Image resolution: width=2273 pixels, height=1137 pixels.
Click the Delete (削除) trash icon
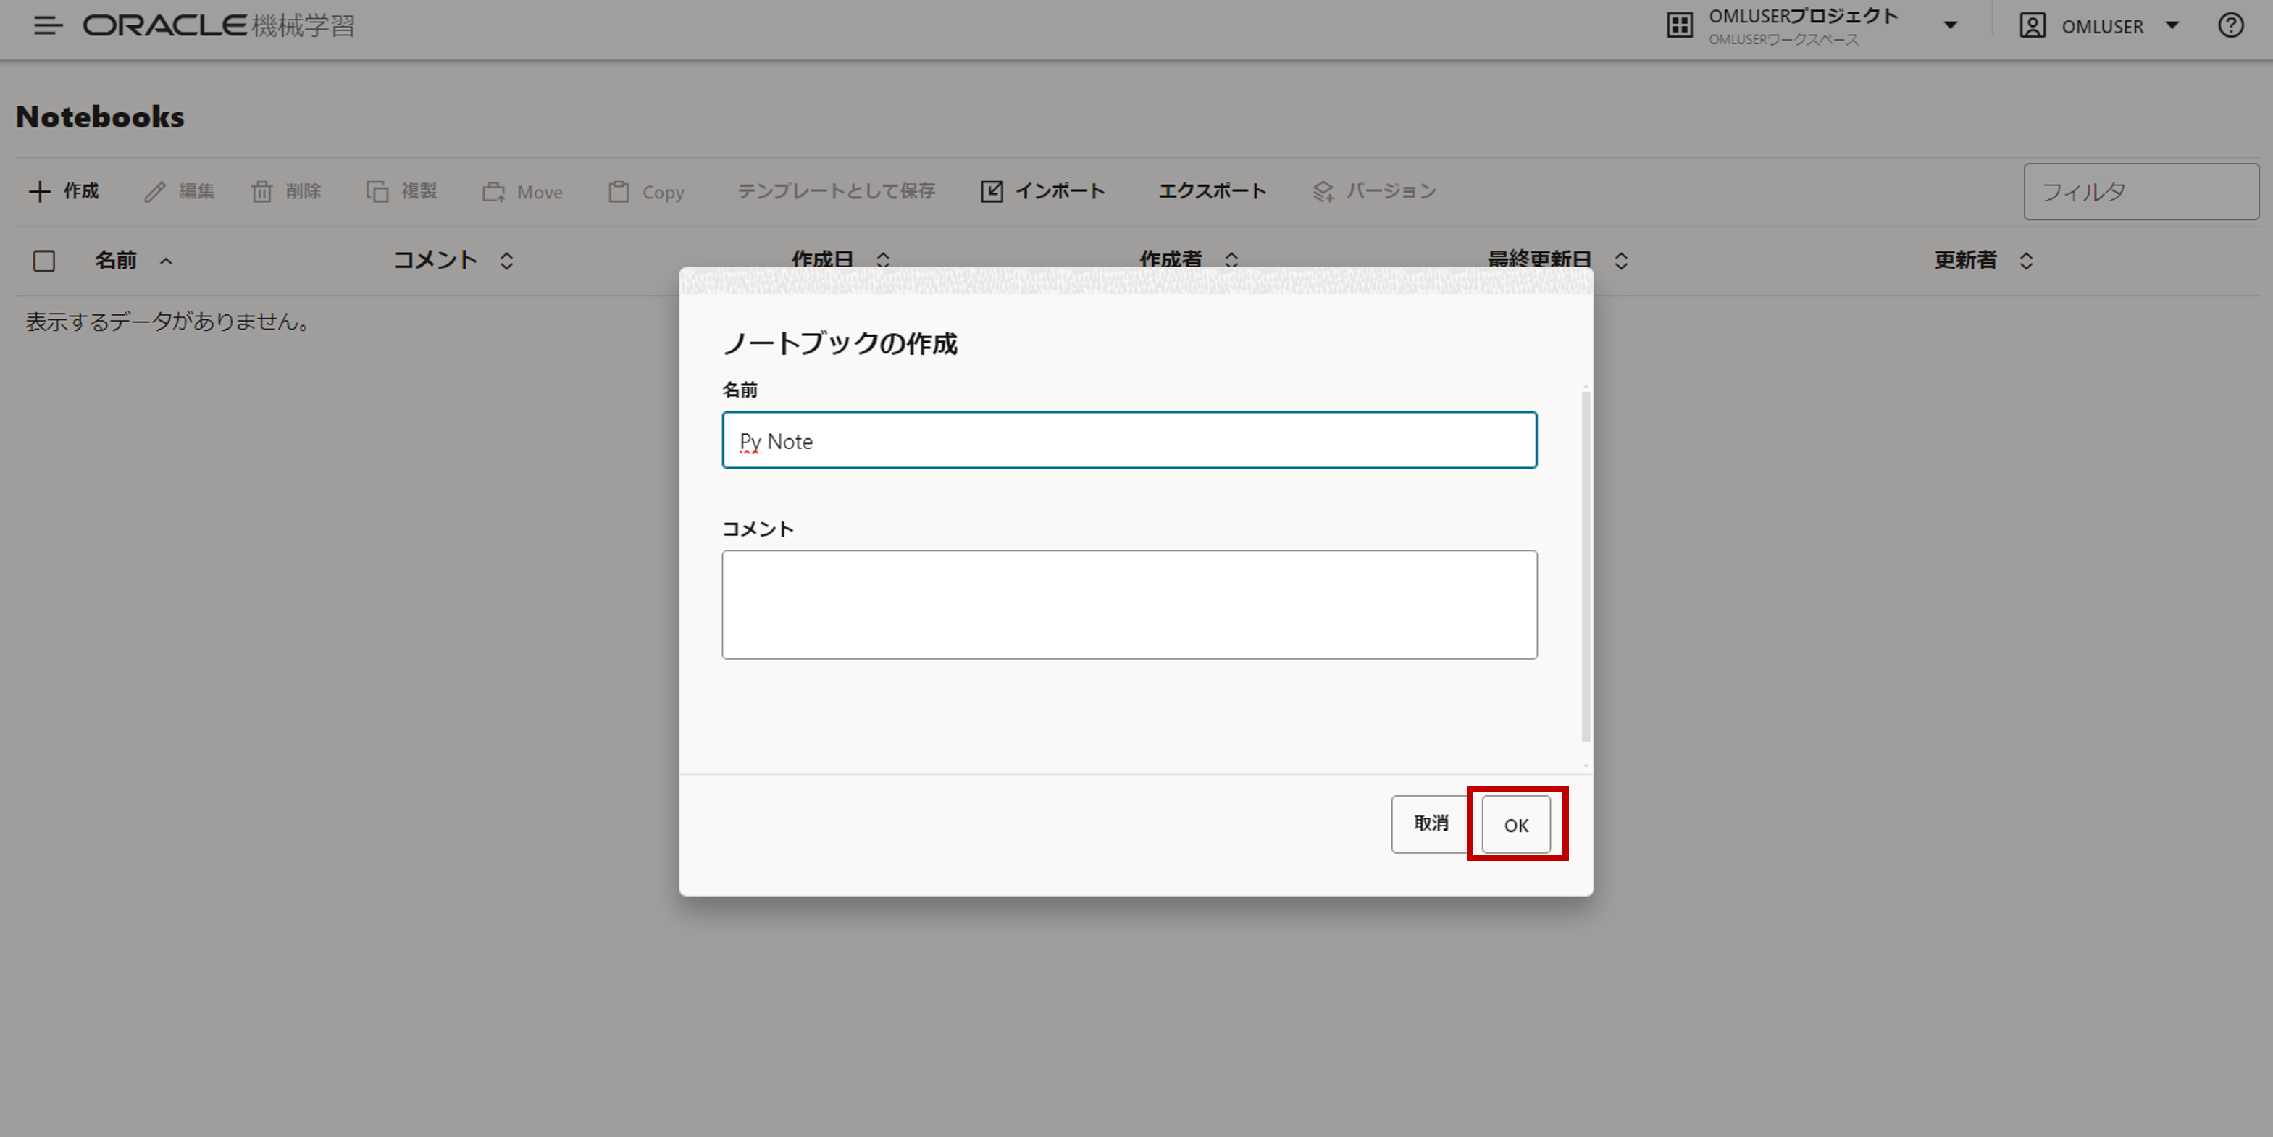[x=262, y=191]
